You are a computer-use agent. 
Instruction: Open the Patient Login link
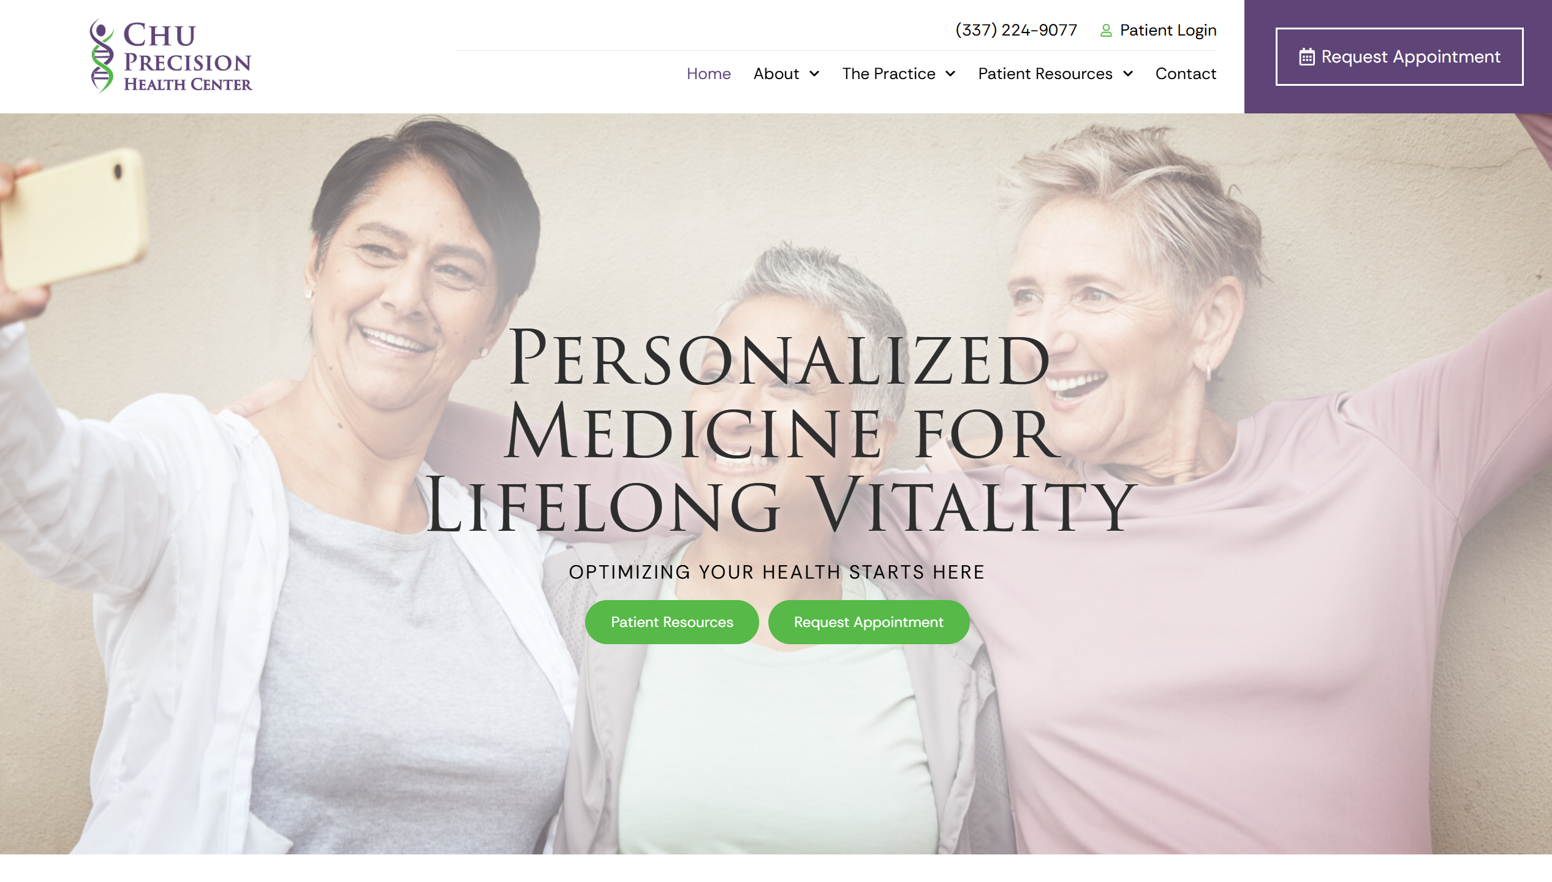pyautogui.click(x=1168, y=30)
